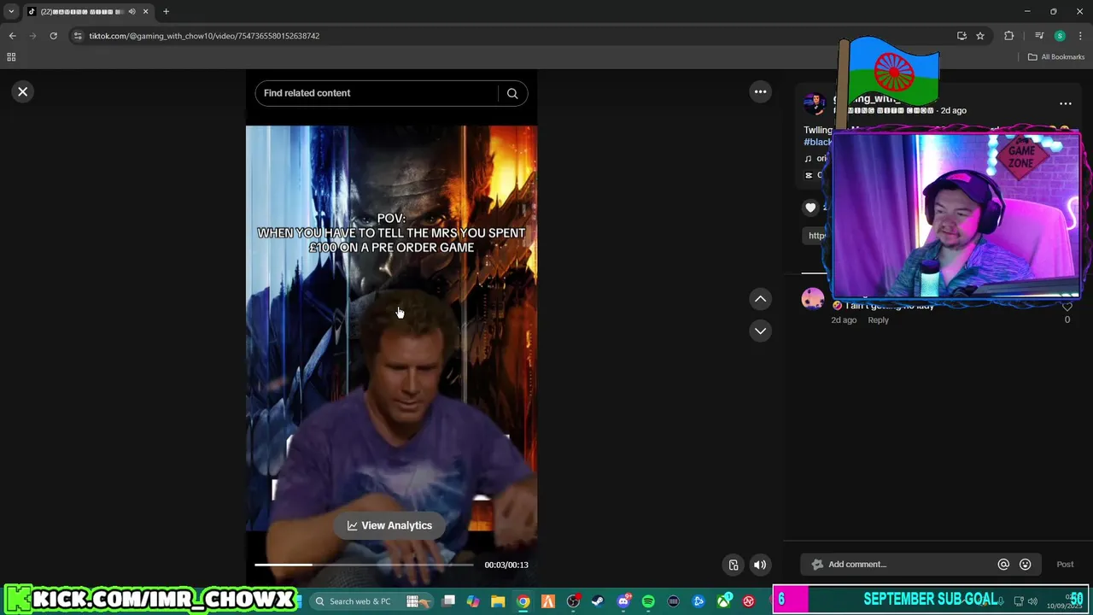Close the TikTok video viewer
This screenshot has width=1093, height=615.
(23, 91)
